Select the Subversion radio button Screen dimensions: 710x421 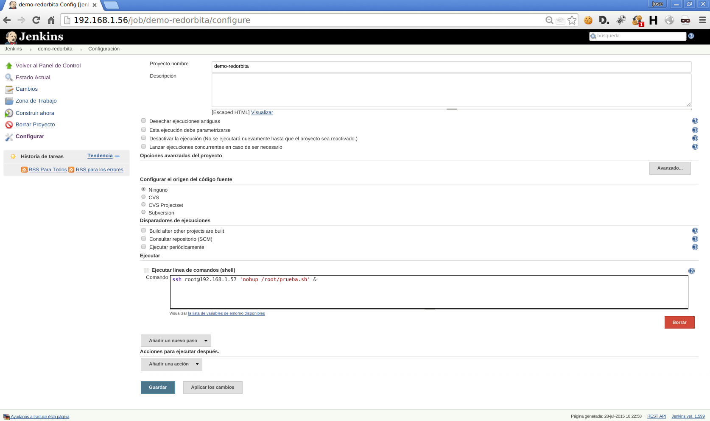click(143, 212)
